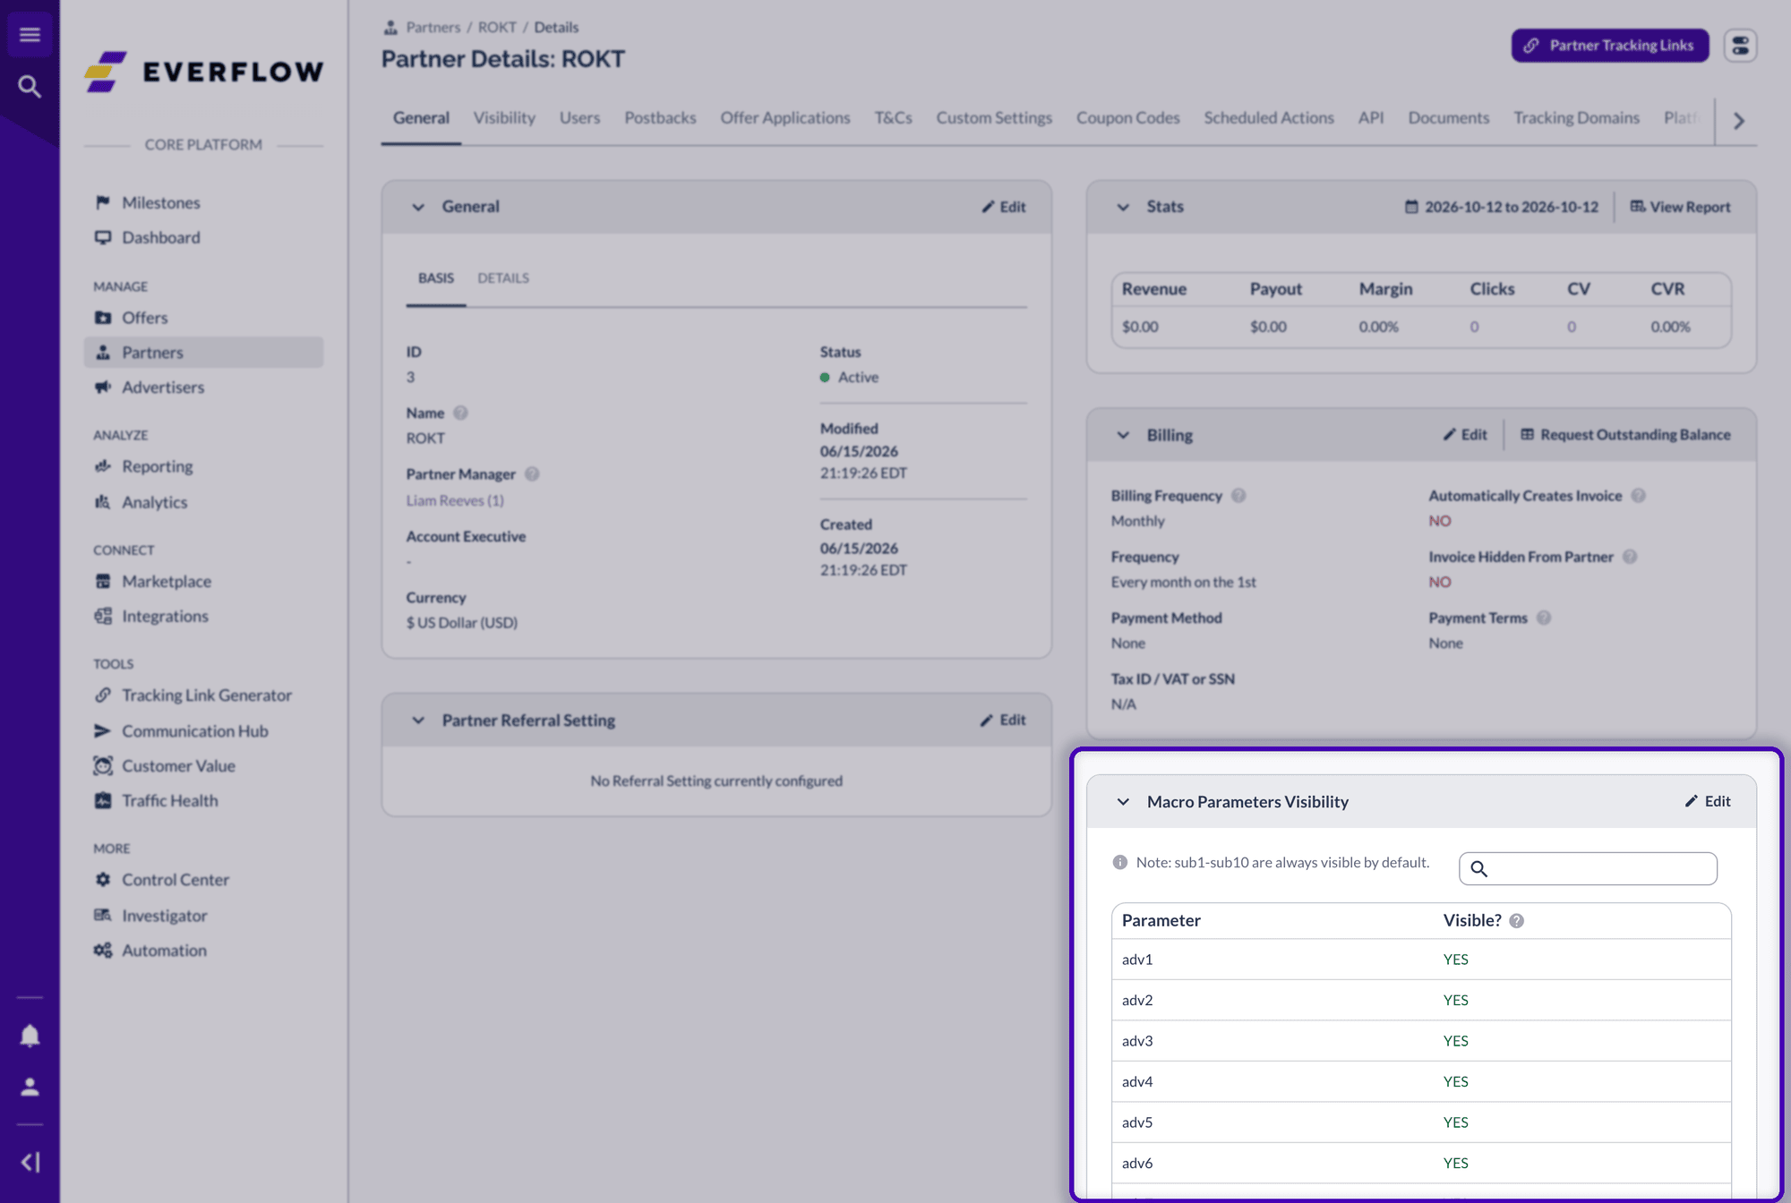Collapse Macro Parameters Visibility panel chevron

(1123, 802)
